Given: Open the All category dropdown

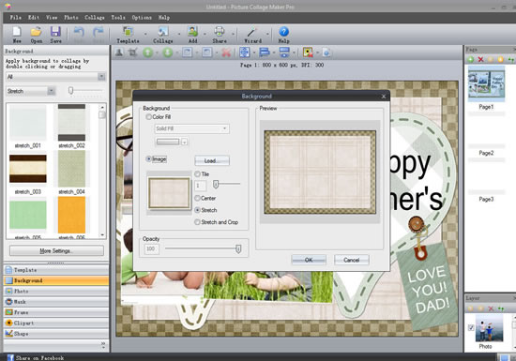Looking at the screenshot, I should [55, 77].
